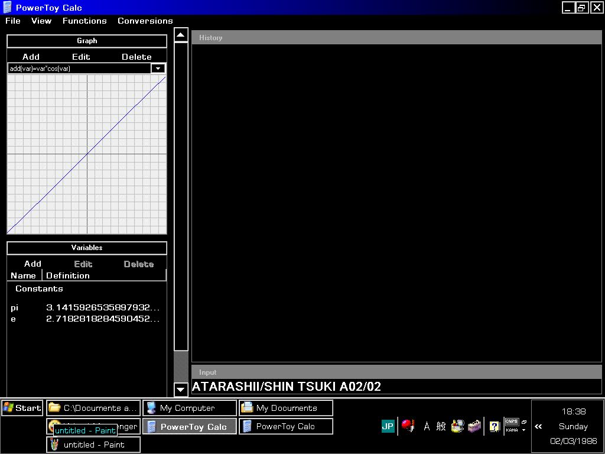Screen dimensions: 605x454
Task: Toggle the CAPS lock indicator
Action: coord(512,422)
